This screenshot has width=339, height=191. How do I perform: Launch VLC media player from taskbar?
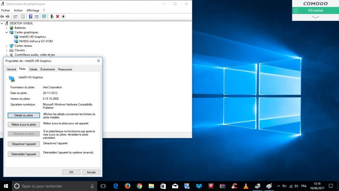[246, 186]
